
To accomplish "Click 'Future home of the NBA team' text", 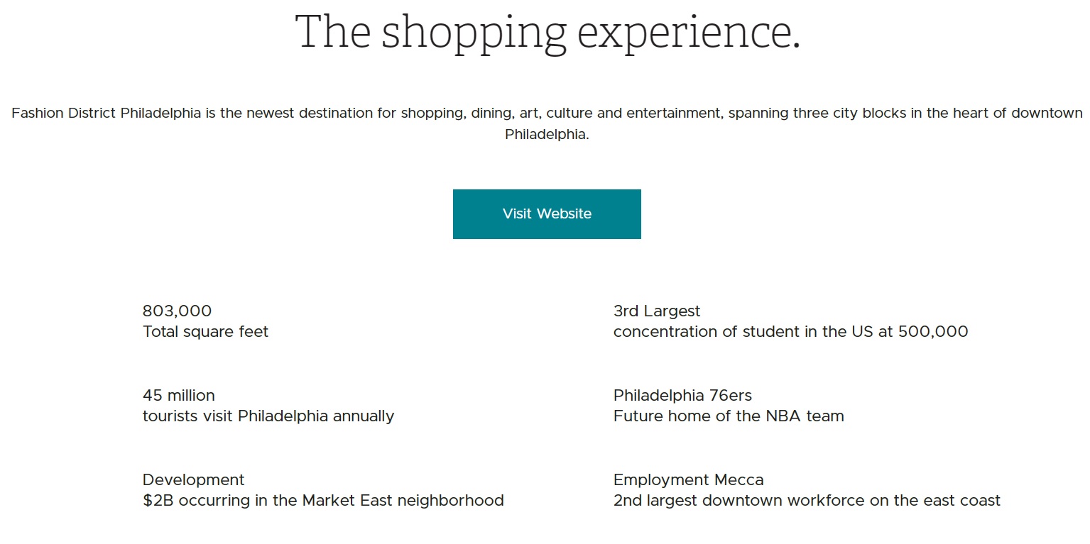I will [729, 416].
